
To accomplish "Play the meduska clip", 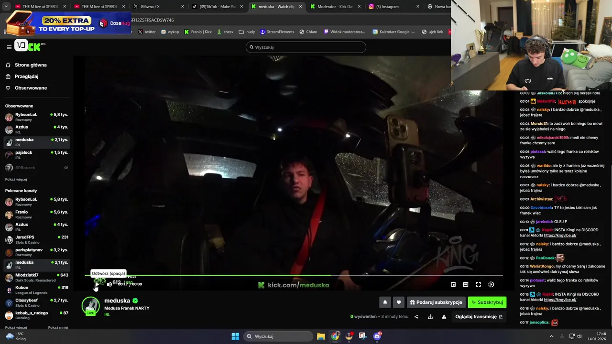I will point(97,284).
